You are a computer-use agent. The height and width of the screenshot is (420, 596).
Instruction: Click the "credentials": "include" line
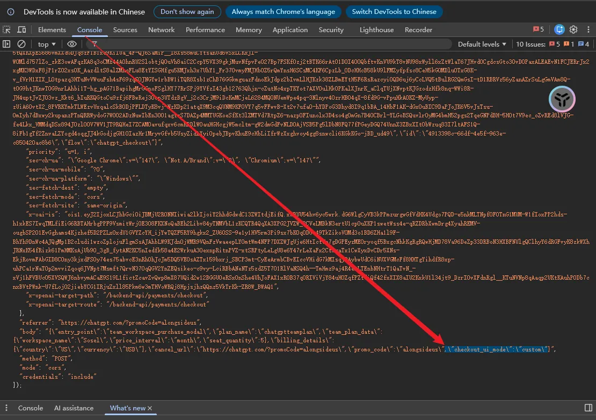point(58,377)
